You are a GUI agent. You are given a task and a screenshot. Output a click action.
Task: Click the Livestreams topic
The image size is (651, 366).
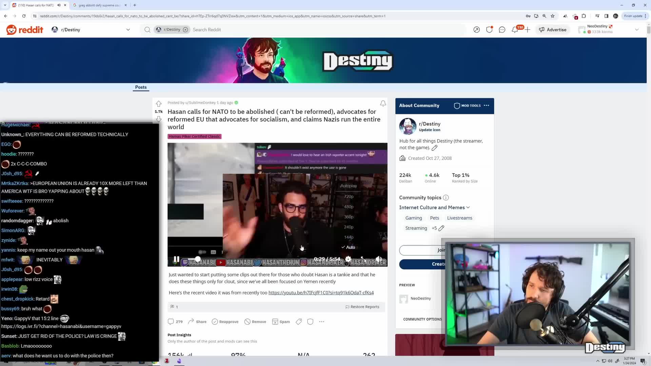(x=459, y=218)
